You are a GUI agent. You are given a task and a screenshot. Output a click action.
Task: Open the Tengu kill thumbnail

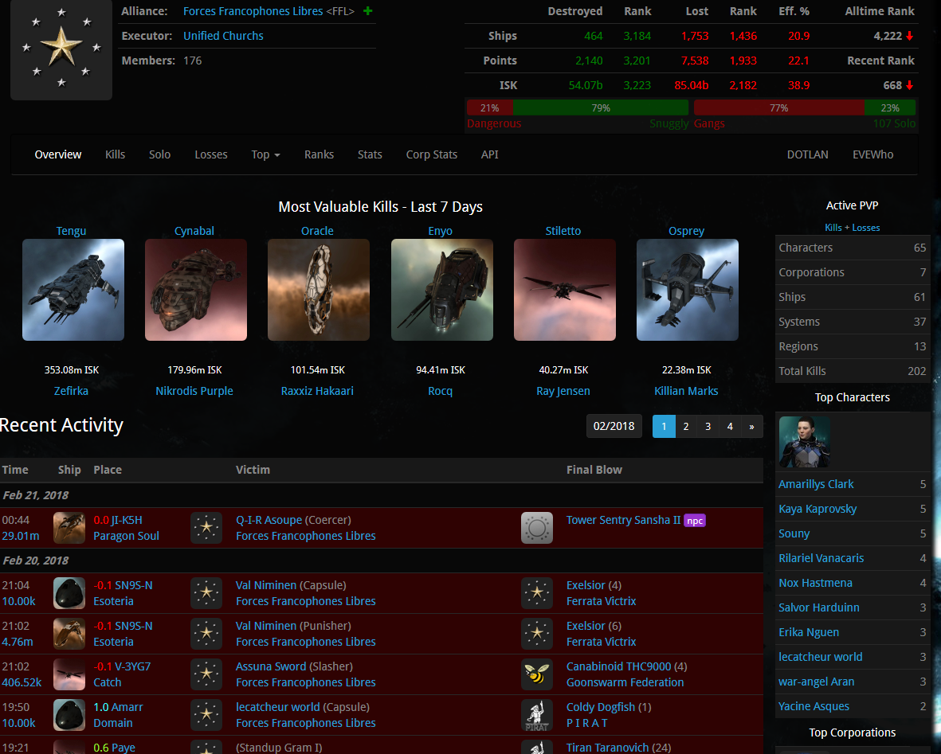click(73, 290)
